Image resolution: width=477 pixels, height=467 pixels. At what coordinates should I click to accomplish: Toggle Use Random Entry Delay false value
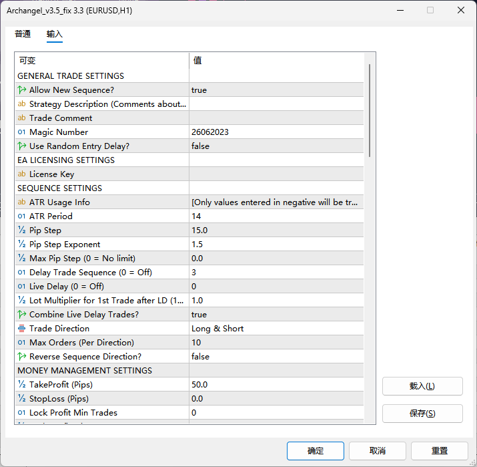[276, 146]
